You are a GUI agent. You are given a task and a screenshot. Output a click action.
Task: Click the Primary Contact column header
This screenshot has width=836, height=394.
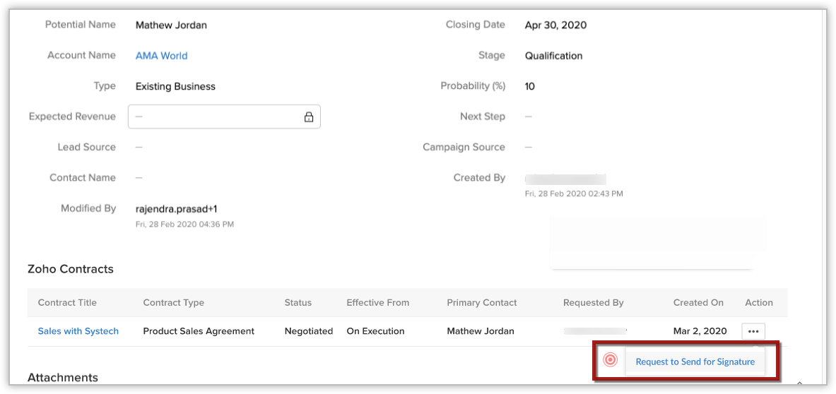(x=481, y=303)
